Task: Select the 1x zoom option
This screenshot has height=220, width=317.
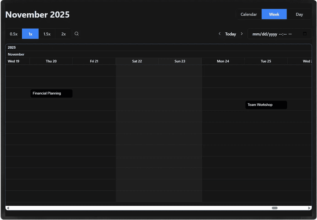Action: pyautogui.click(x=30, y=34)
